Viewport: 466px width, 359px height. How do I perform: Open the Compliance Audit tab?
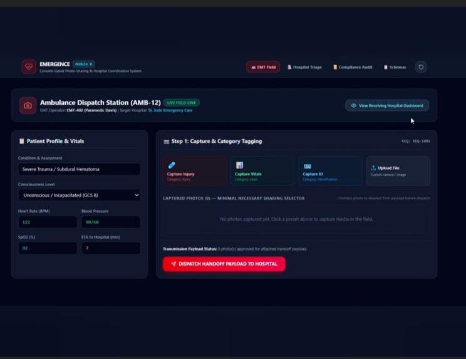[x=353, y=67]
